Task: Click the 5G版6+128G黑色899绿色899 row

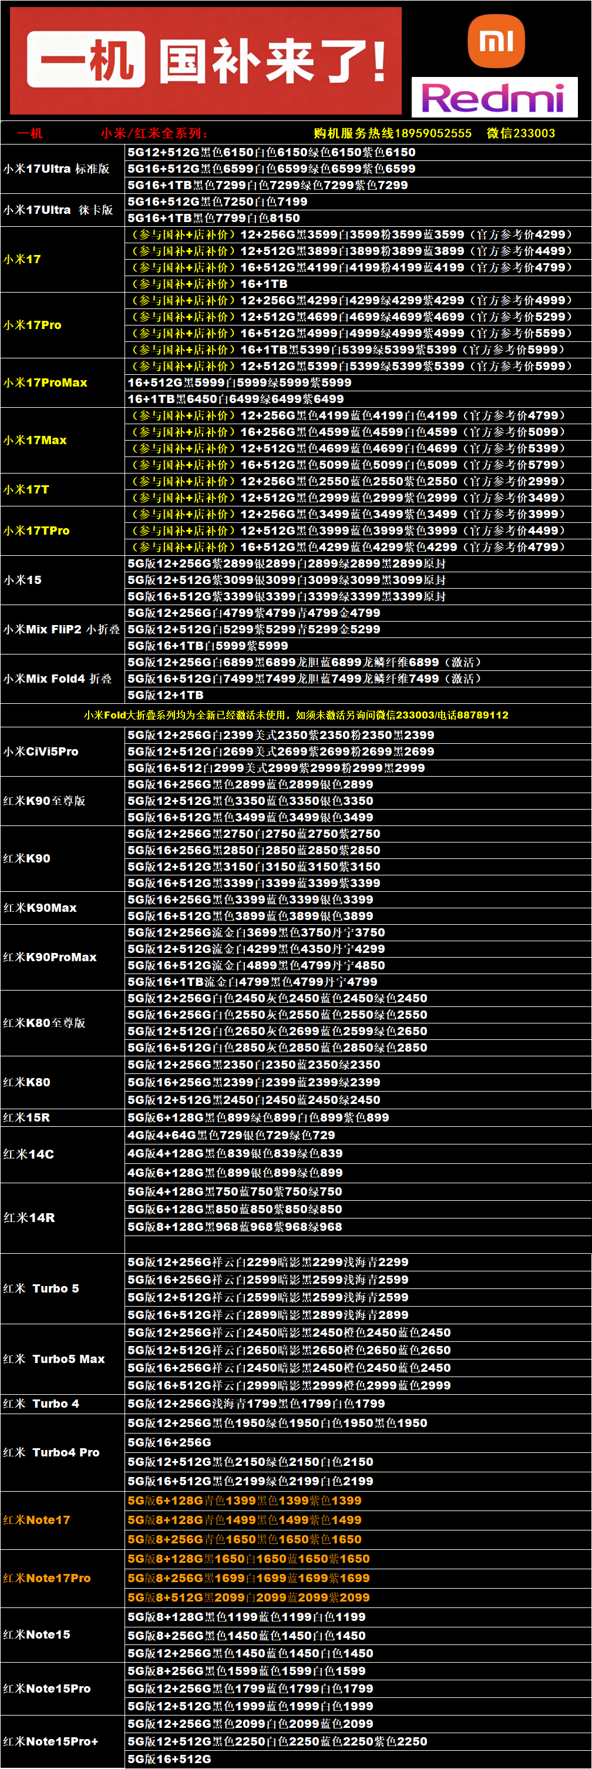Action: coord(358,1119)
